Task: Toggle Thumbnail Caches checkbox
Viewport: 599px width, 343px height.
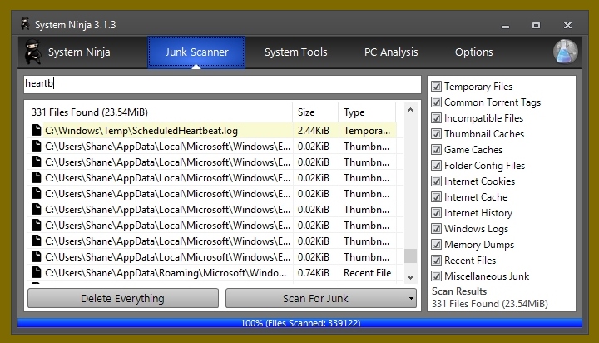Action: pyautogui.click(x=436, y=133)
